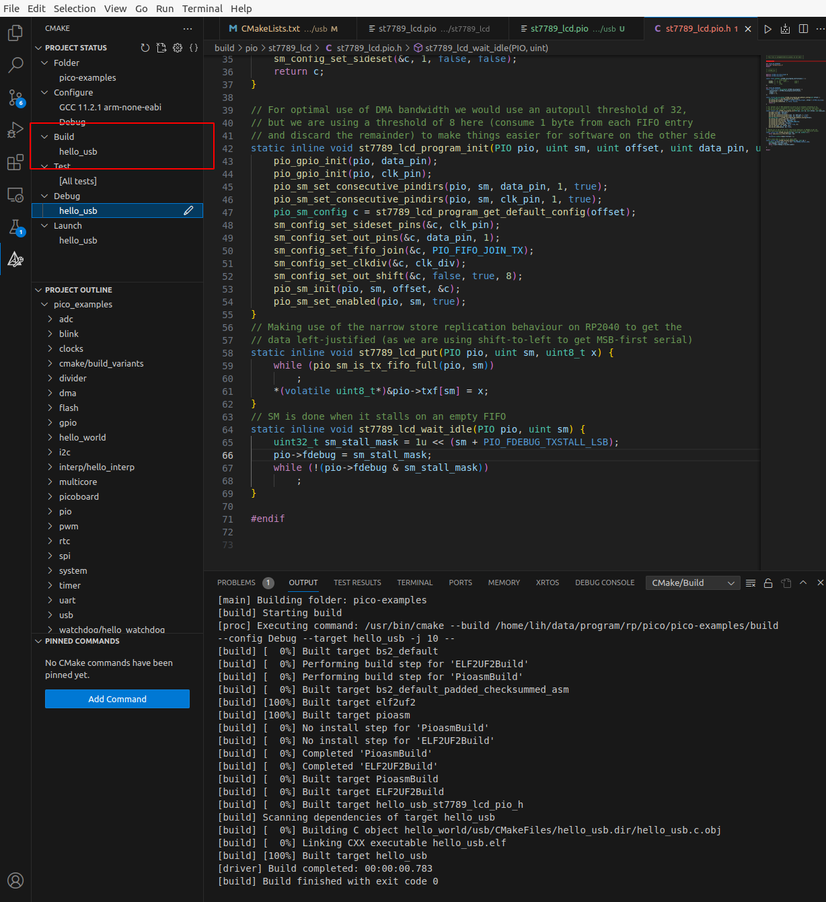The image size is (826, 902).
Task: Maximize the panel using the chevron-up icon
Action: (803, 583)
